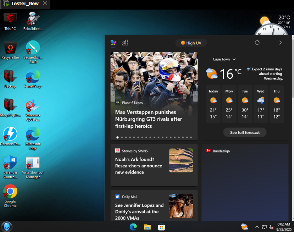The image size is (294, 232).
Task: Click the alien Start button
Action: pyautogui.click(x=7, y=227)
